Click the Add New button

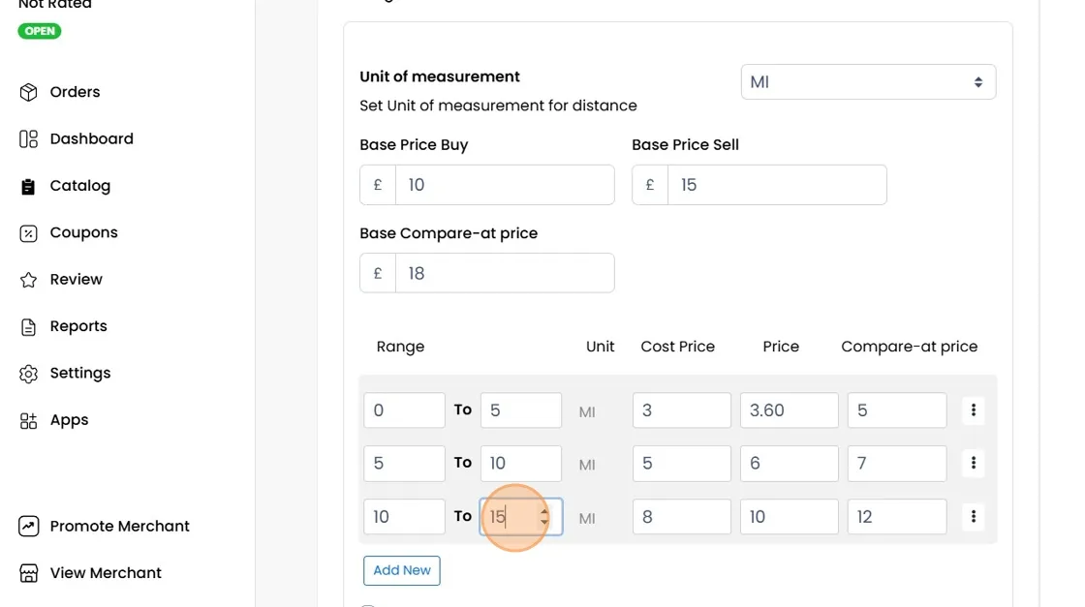[x=401, y=570]
